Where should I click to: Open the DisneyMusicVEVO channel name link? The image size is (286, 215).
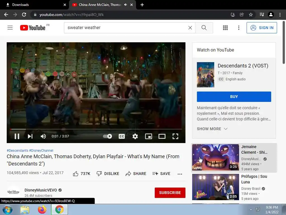coord(41,190)
